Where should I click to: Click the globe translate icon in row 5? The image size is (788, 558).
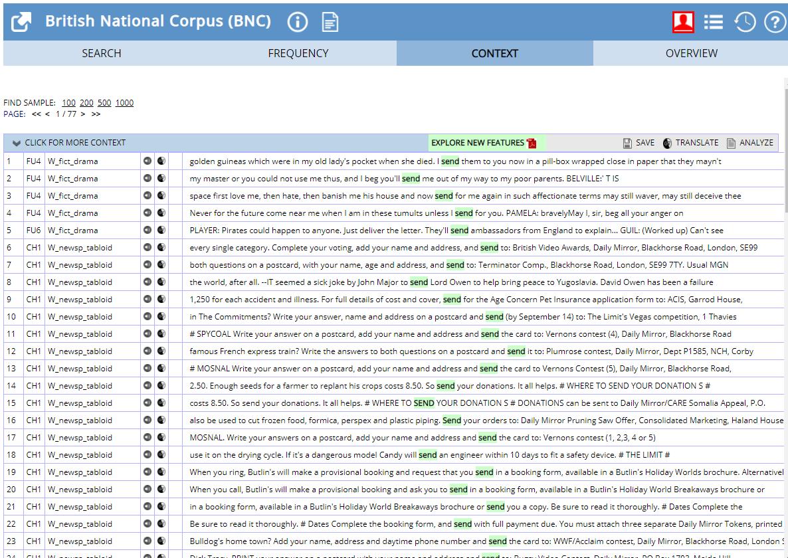click(161, 230)
